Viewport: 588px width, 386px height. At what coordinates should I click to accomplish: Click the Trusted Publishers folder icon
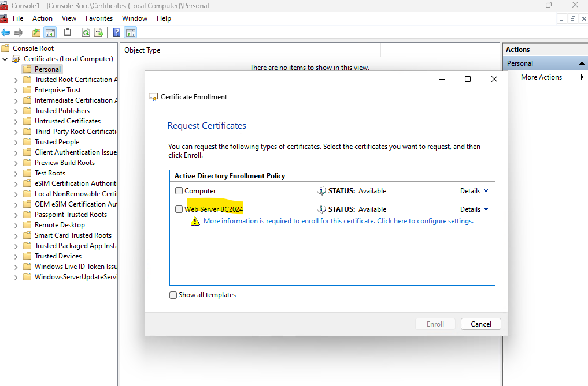(x=27, y=111)
